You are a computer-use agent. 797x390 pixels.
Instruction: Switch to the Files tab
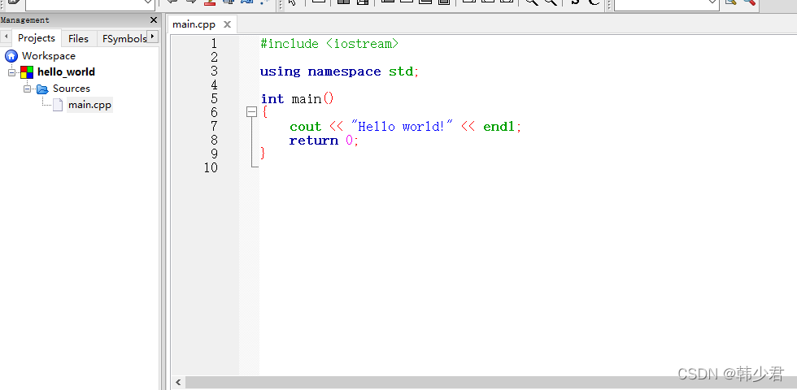point(78,39)
